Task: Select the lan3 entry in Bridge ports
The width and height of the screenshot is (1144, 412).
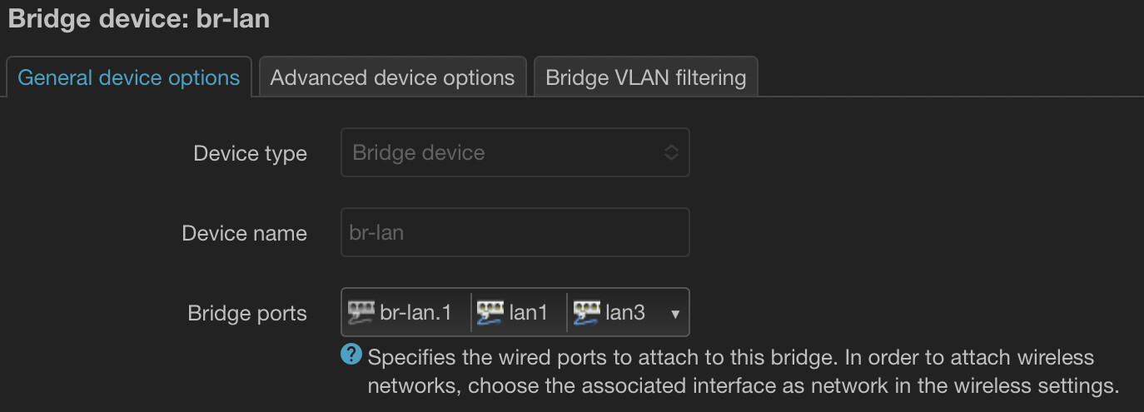Action: tap(625, 313)
